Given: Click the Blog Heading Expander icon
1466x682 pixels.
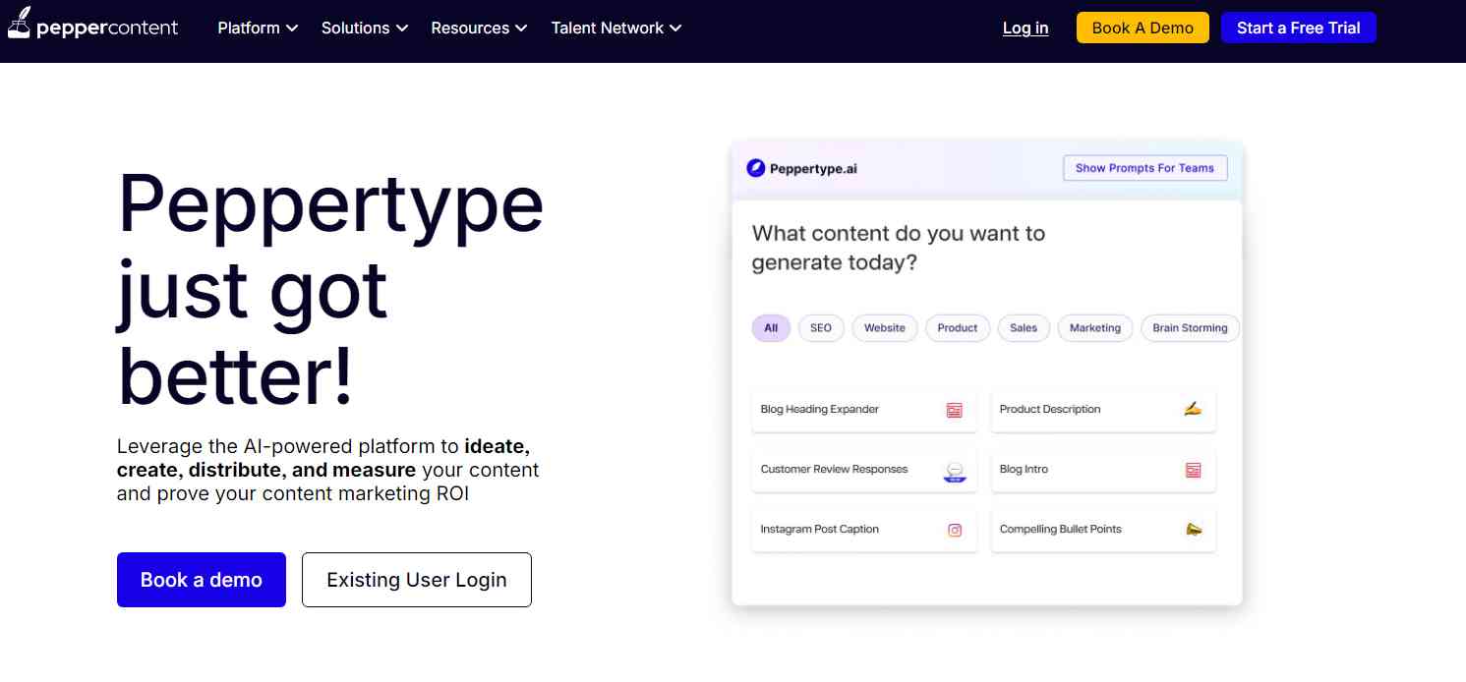Looking at the screenshot, I should pos(954,410).
